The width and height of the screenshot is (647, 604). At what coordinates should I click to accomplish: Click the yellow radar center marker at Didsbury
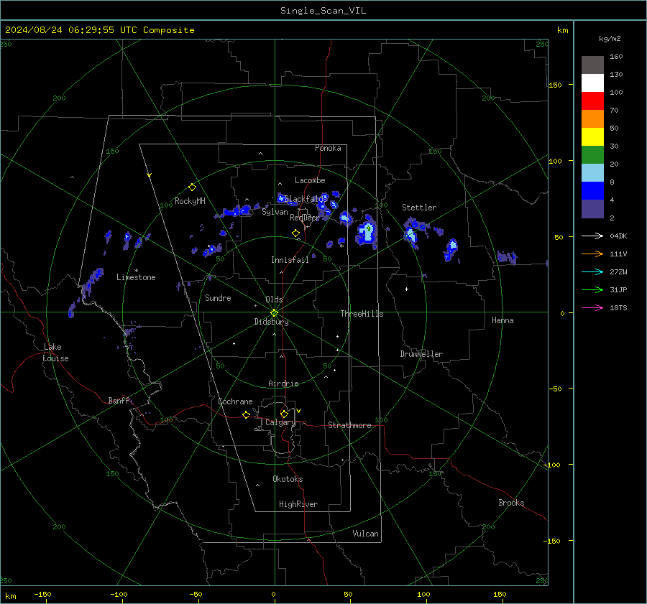click(x=274, y=313)
